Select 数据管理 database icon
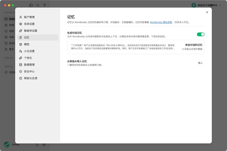Image resolution: width=227 pixels, height=151 pixels. point(21,65)
